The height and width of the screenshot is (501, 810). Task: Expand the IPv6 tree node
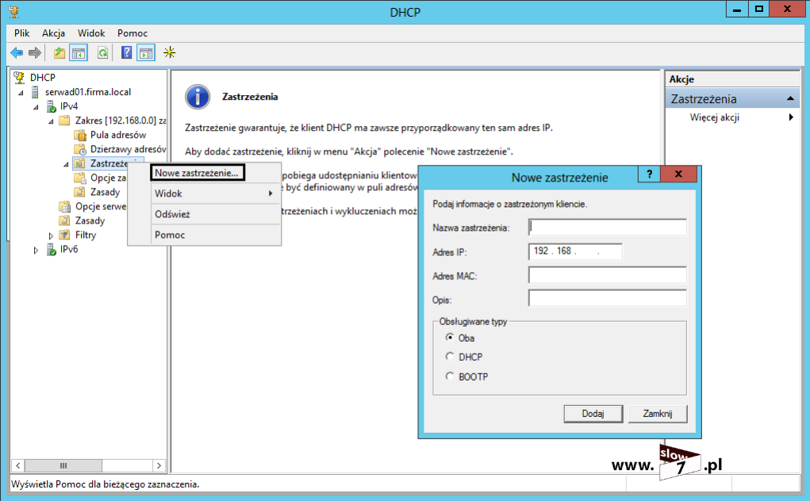click(36, 250)
